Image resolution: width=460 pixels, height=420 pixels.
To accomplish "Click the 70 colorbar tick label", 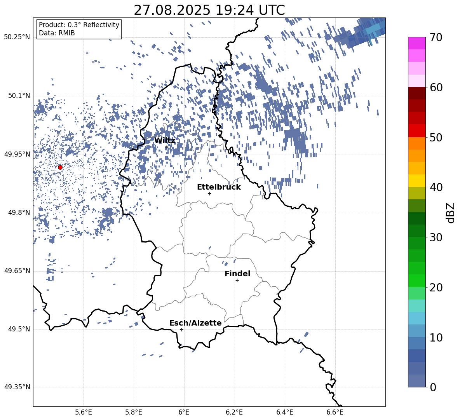I will tap(436, 38).
